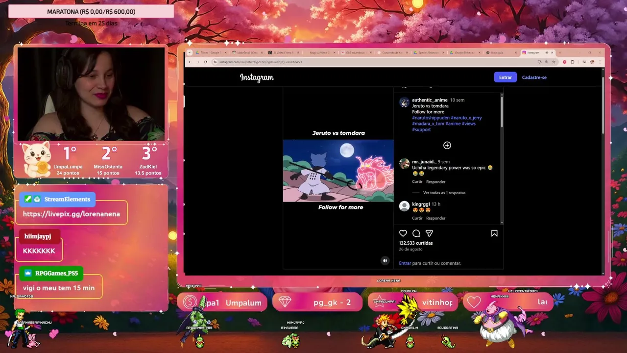Click the MARATONA donation goal bar
The width and height of the screenshot is (627, 353).
click(x=91, y=11)
